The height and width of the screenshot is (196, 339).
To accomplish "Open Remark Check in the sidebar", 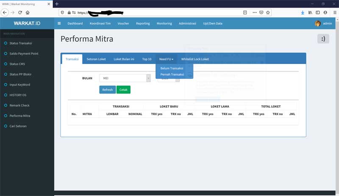I will (x=19, y=105).
